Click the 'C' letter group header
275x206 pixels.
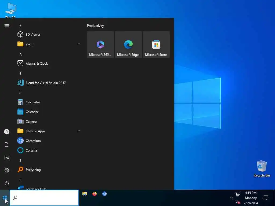20,93
